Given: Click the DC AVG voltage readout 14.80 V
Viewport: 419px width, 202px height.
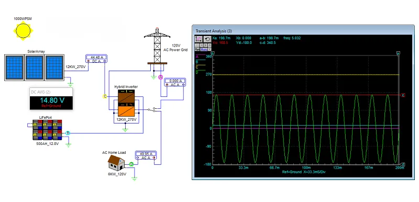Looking at the screenshot, I should point(52,100).
